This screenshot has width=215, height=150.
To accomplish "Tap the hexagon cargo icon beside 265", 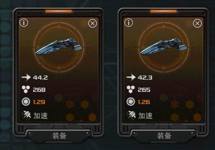I will click(131, 89).
